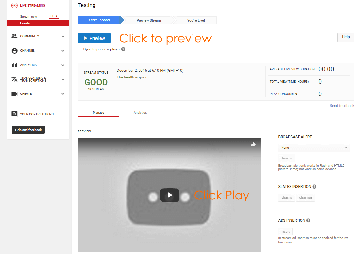Click the Peak Concurrent label

tap(284, 94)
